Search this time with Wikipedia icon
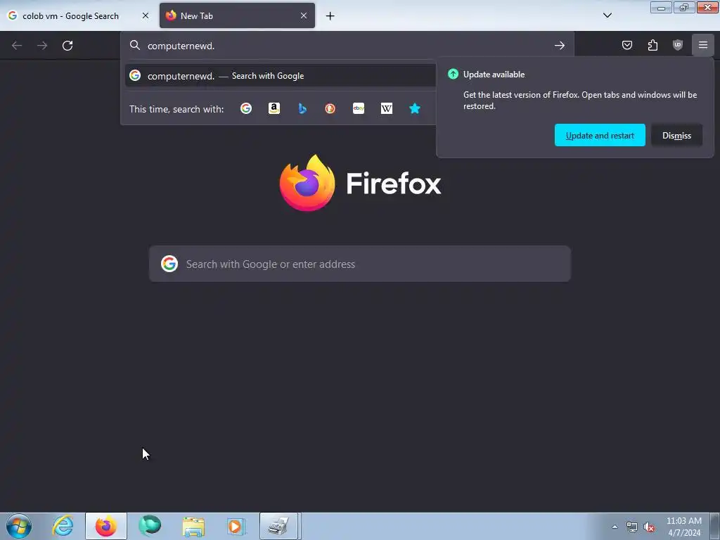 [387, 108]
